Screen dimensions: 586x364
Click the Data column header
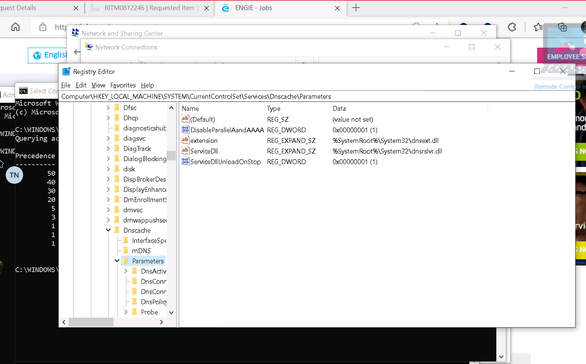(409, 109)
